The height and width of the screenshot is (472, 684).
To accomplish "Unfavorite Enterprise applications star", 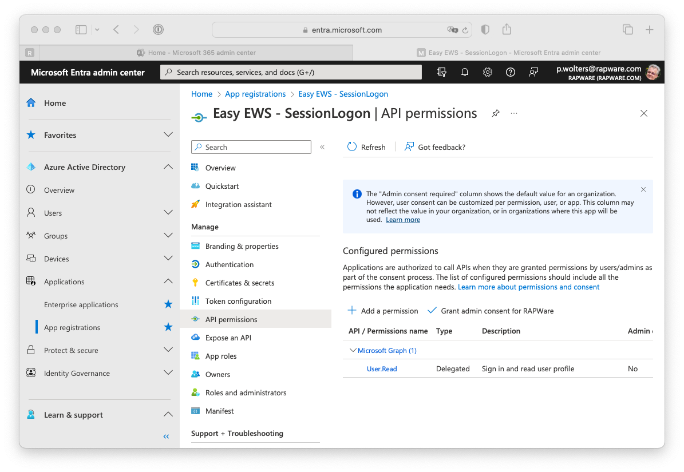I will coord(168,304).
